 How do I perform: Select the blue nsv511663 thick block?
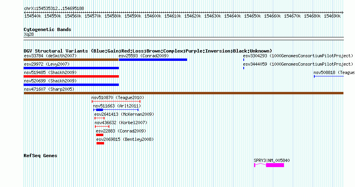[x=99, y=110]
